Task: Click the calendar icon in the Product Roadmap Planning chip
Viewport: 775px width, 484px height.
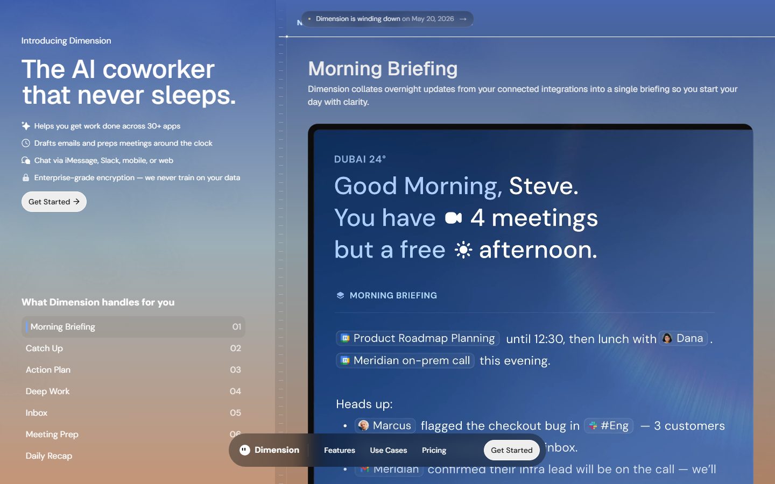Action: (x=346, y=338)
